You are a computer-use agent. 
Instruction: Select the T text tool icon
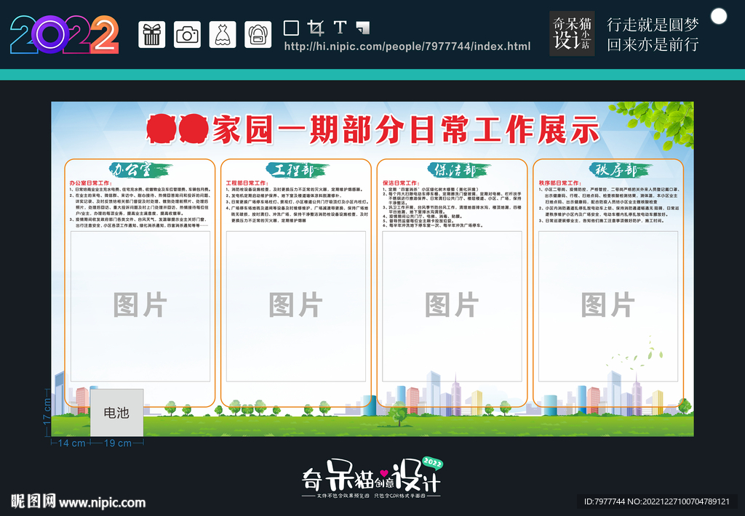340,28
